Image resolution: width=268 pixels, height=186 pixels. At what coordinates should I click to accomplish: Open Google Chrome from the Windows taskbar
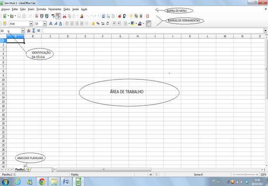[42, 182]
